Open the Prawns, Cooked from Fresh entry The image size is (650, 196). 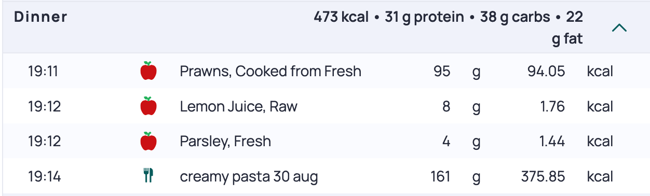click(x=270, y=71)
